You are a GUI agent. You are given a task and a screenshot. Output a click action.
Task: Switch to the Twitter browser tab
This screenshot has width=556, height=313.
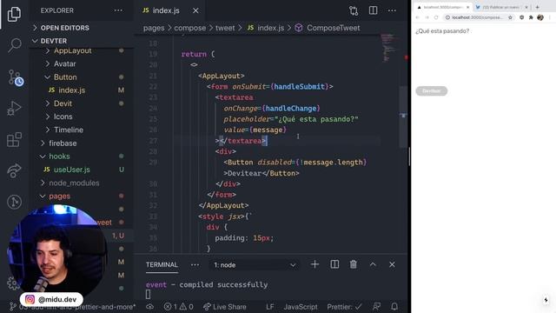(500, 7)
